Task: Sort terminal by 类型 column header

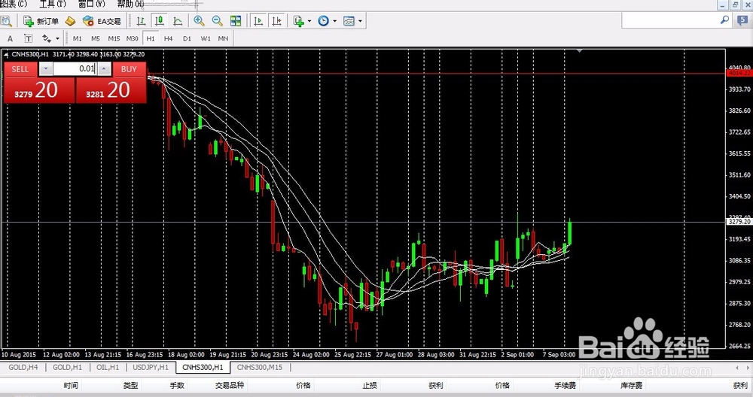Action: (x=130, y=385)
